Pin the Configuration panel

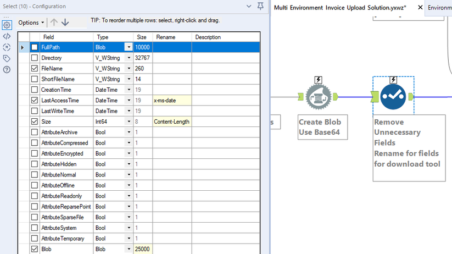click(260, 6)
